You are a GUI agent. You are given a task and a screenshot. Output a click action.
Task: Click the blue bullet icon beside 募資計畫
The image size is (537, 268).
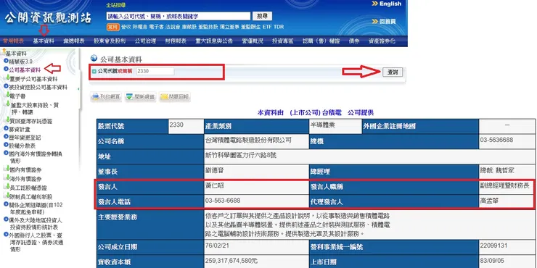click(x=6, y=128)
